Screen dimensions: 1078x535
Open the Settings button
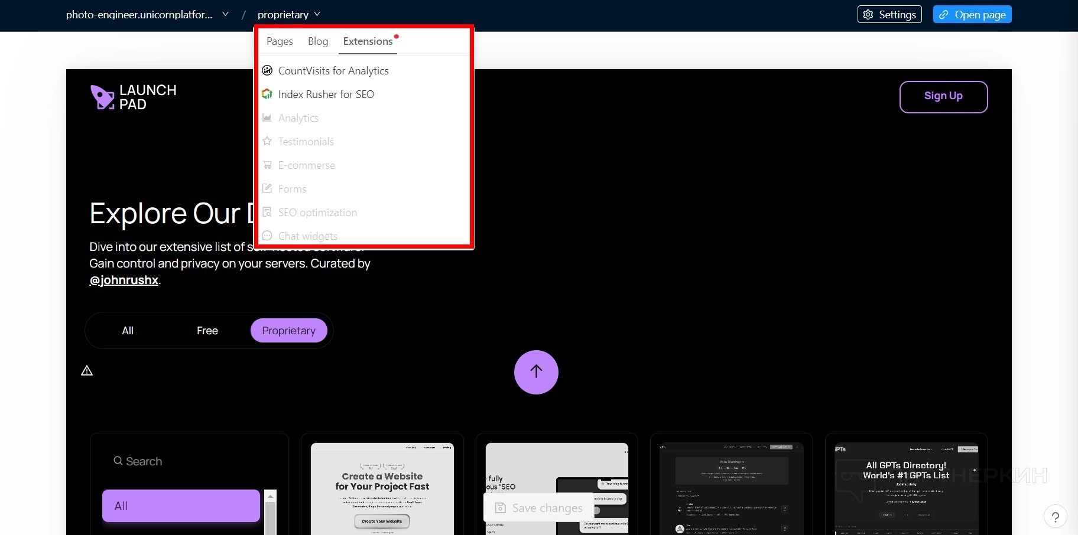(889, 15)
